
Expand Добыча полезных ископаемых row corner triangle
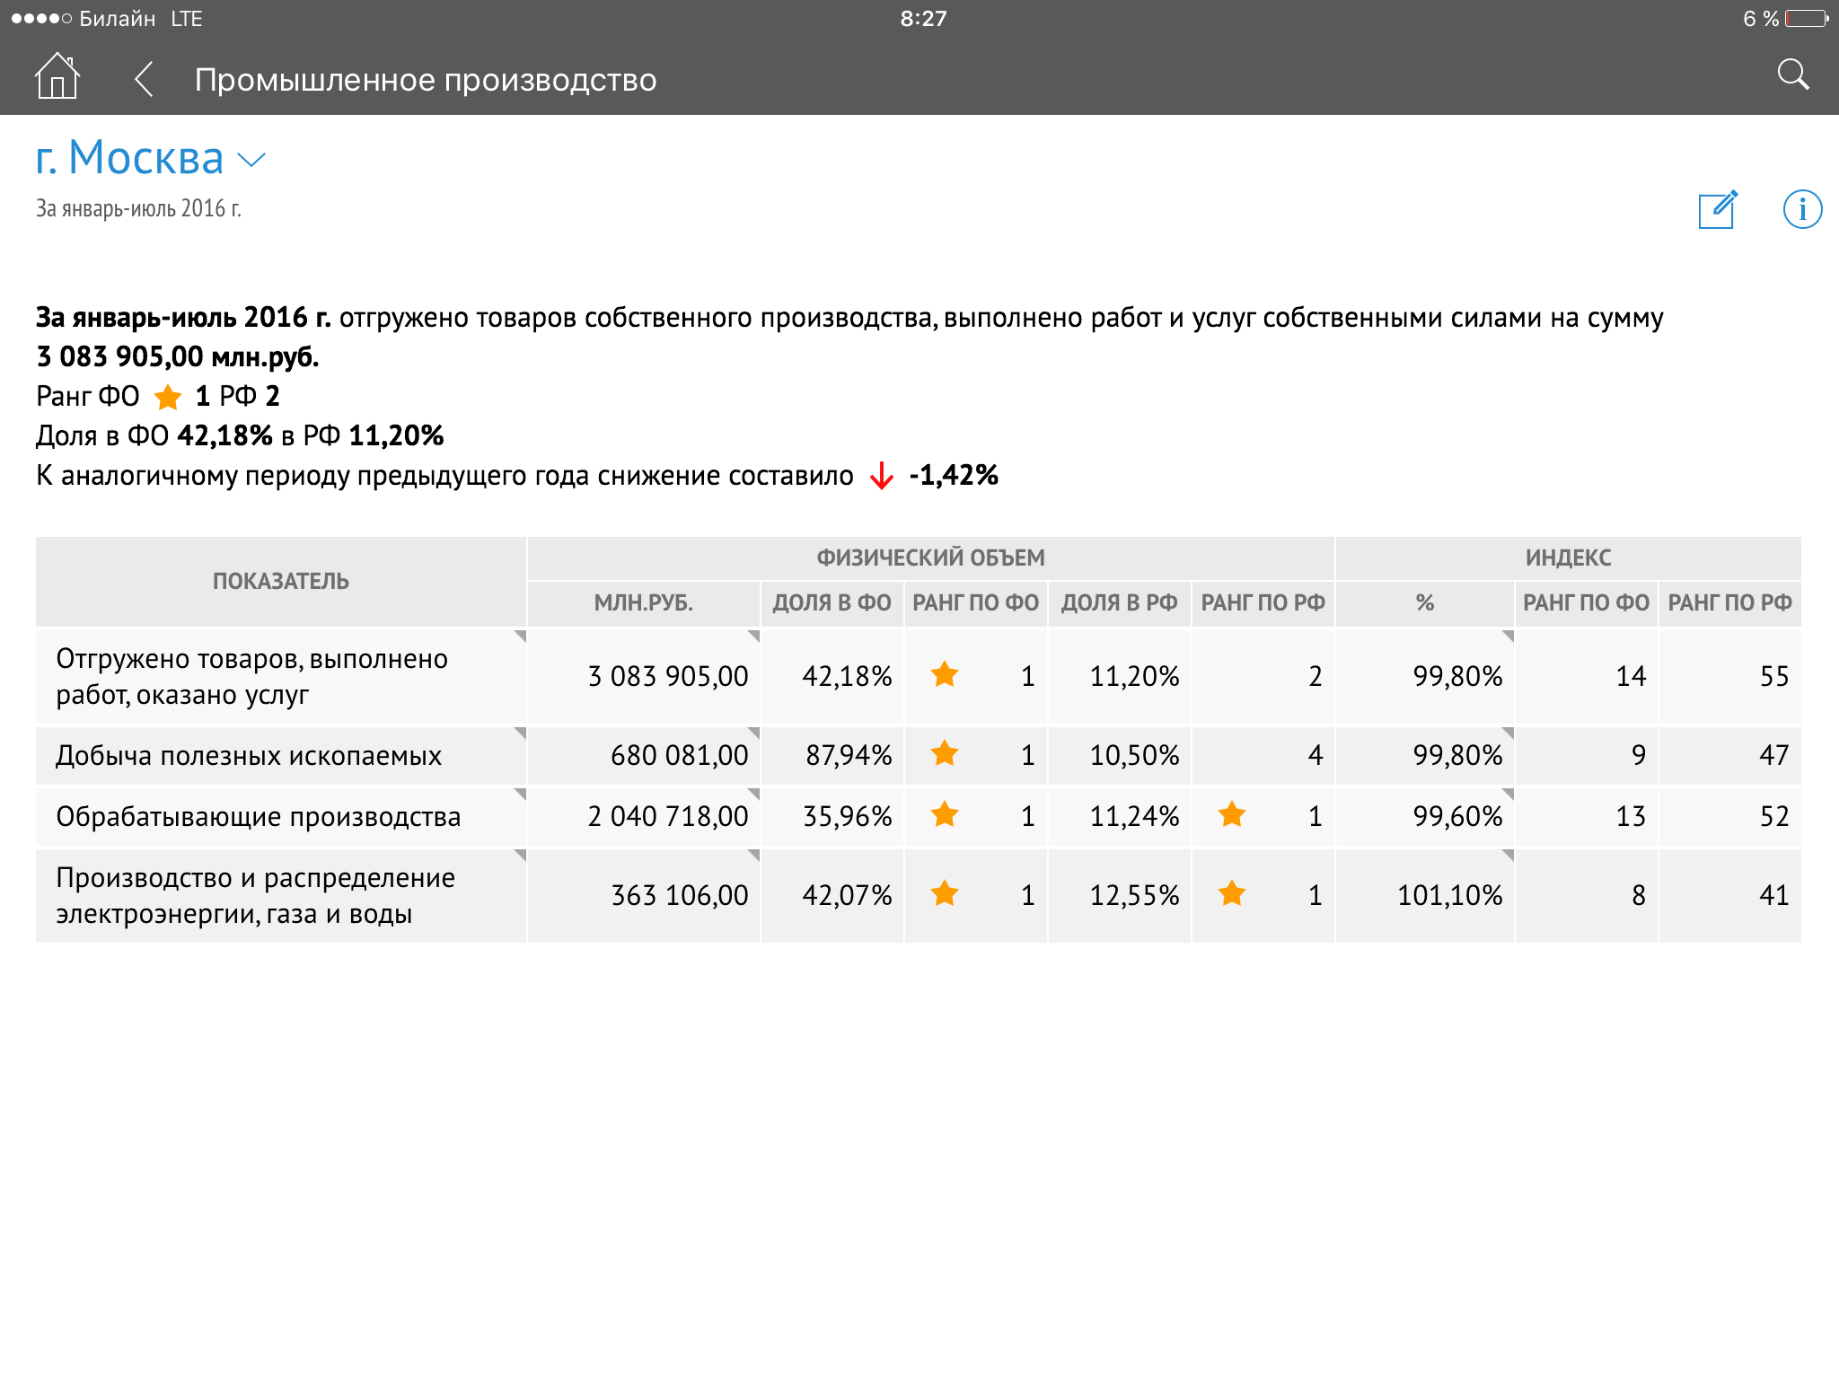point(520,733)
